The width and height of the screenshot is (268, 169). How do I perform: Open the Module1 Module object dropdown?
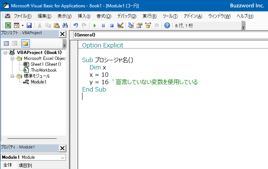click(x=63, y=157)
